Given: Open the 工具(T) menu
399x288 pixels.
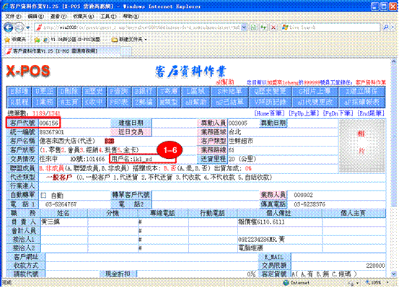Looking at the screenshot, I should tap(108, 17).
